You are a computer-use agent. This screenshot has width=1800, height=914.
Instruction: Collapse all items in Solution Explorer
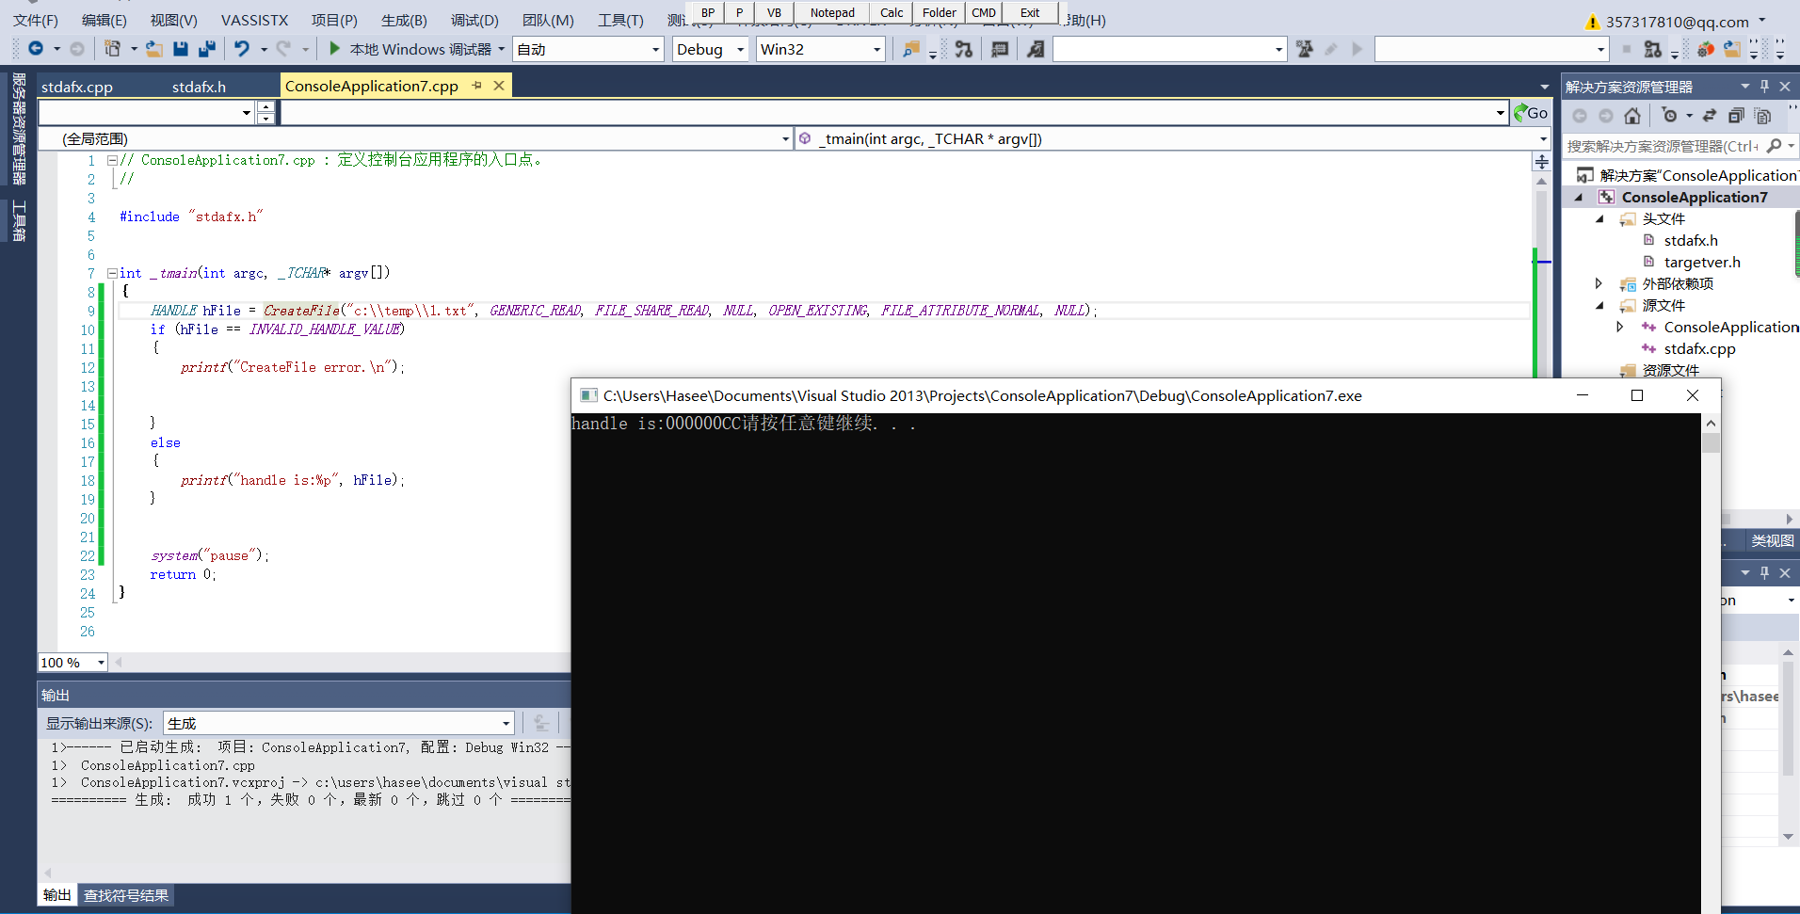click(x=1736, y=116)
